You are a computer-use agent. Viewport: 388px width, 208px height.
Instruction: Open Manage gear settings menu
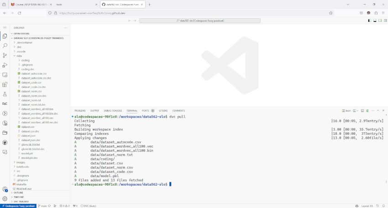point(5,198)
